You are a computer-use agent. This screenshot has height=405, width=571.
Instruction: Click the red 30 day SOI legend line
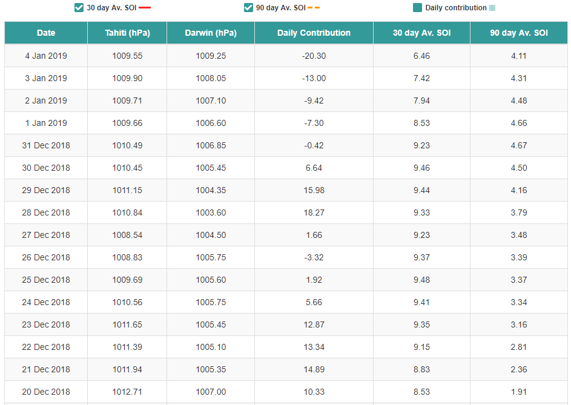(145, 8)
